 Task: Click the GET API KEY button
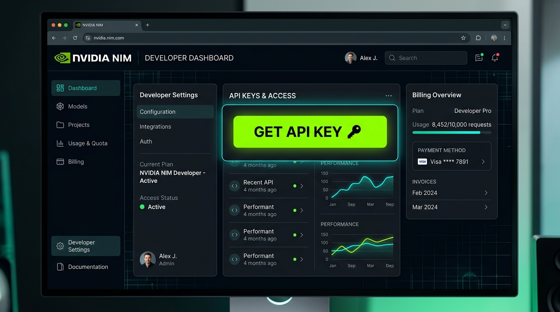pyautogui.click(x=310, y=132)
